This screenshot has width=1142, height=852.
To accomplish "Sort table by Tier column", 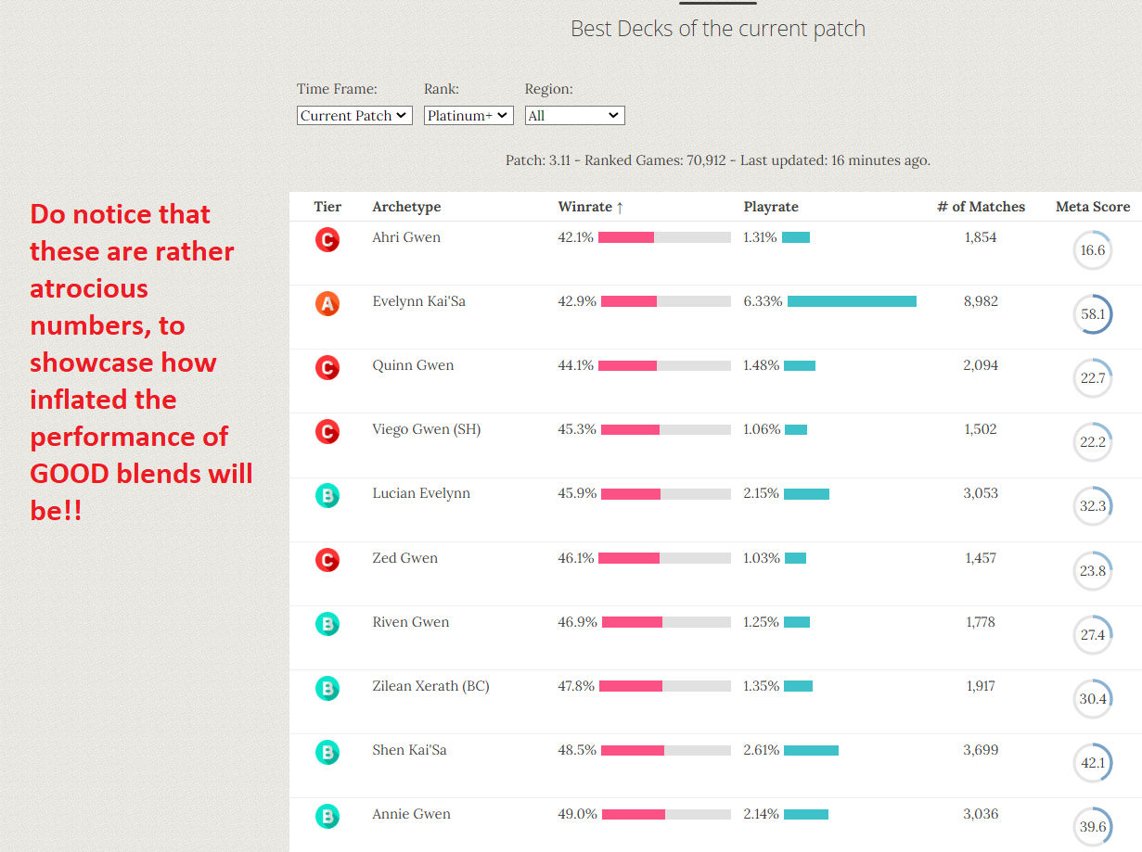I will coord(327,207).
